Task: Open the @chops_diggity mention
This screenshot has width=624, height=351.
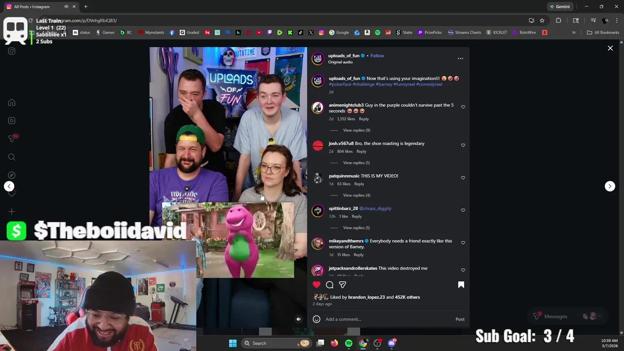Action: point(375,208)
